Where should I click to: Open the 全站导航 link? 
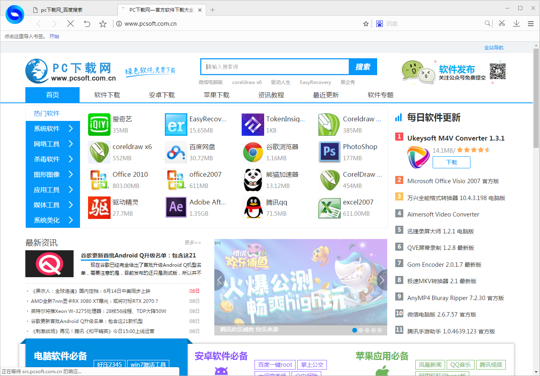(x=494, y=48)
